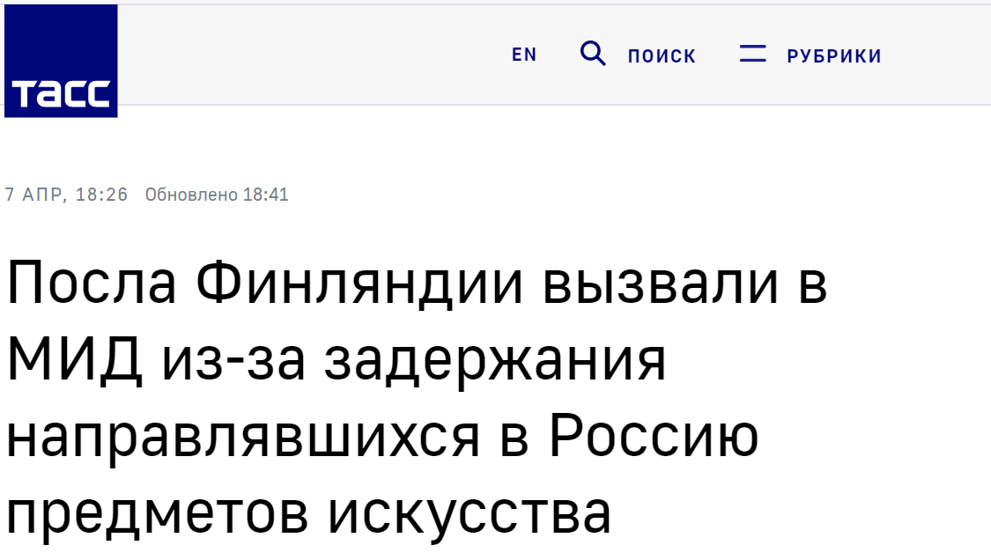Click the word Россию in the headline

655,436
